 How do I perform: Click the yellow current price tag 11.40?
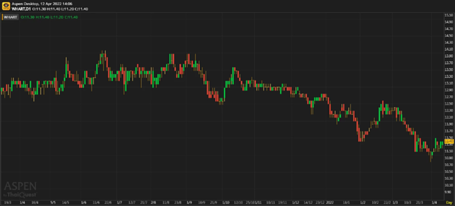point(449,141)
